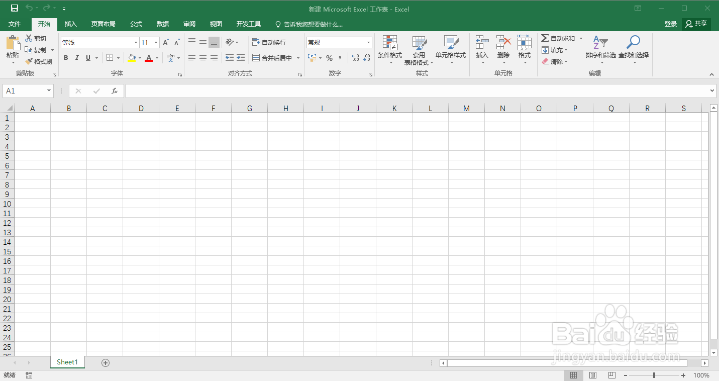Viewport: 719px width, 381px height.
Task: Increase decimal places icon
Action: 355,58
